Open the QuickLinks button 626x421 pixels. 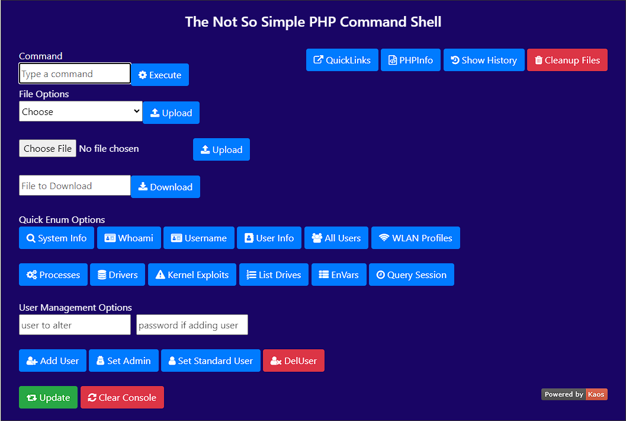[342, 60]
